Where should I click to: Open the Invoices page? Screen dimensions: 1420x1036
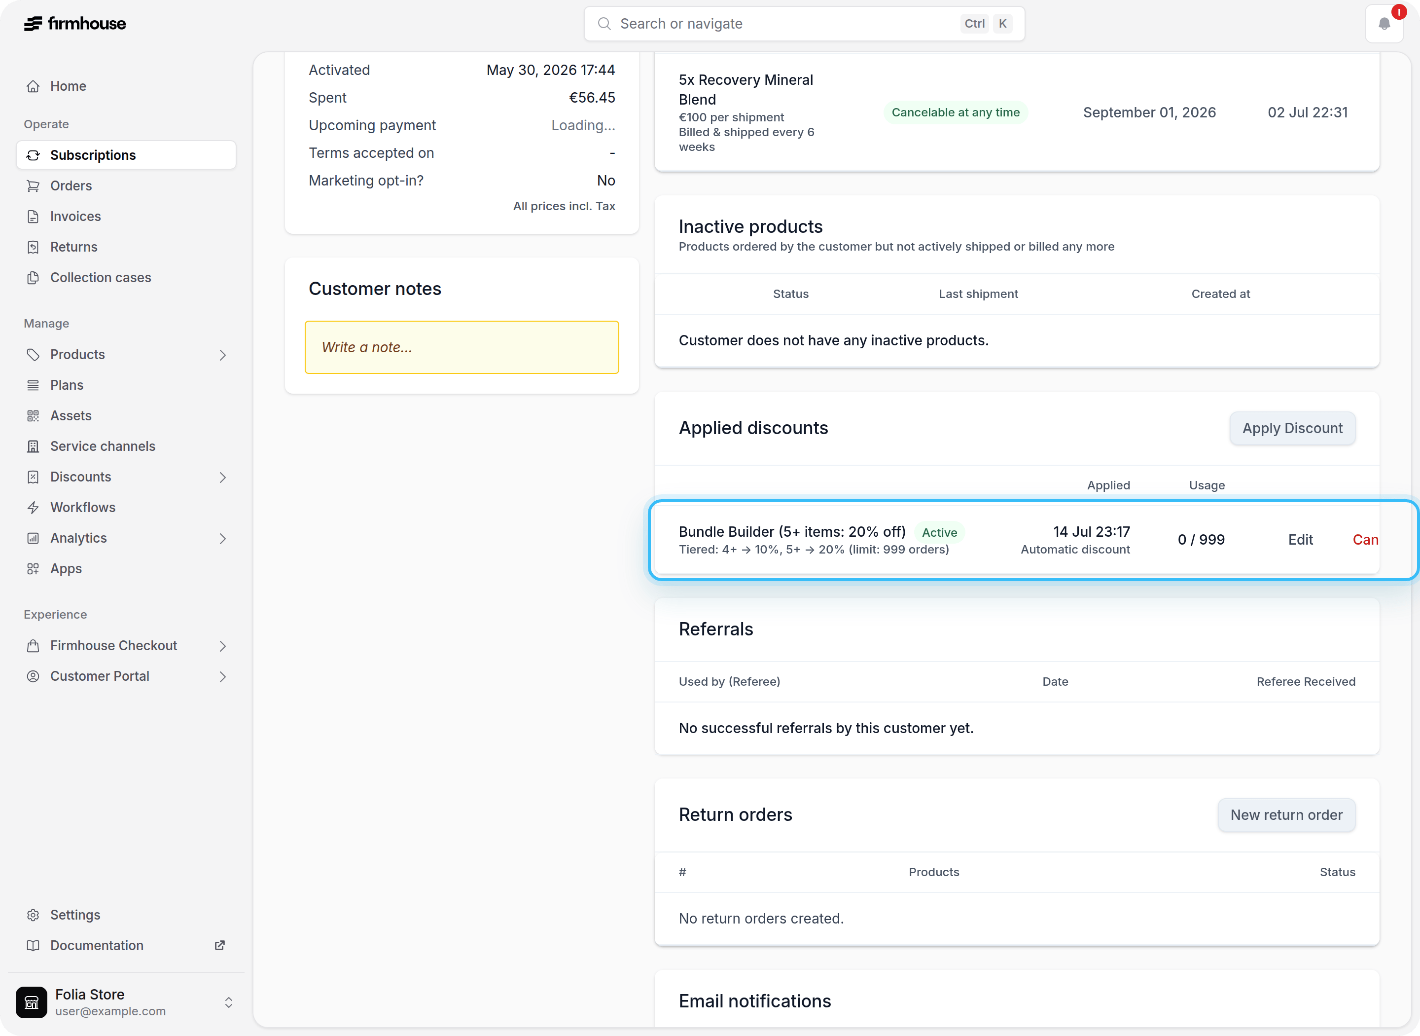click(126, 217)
